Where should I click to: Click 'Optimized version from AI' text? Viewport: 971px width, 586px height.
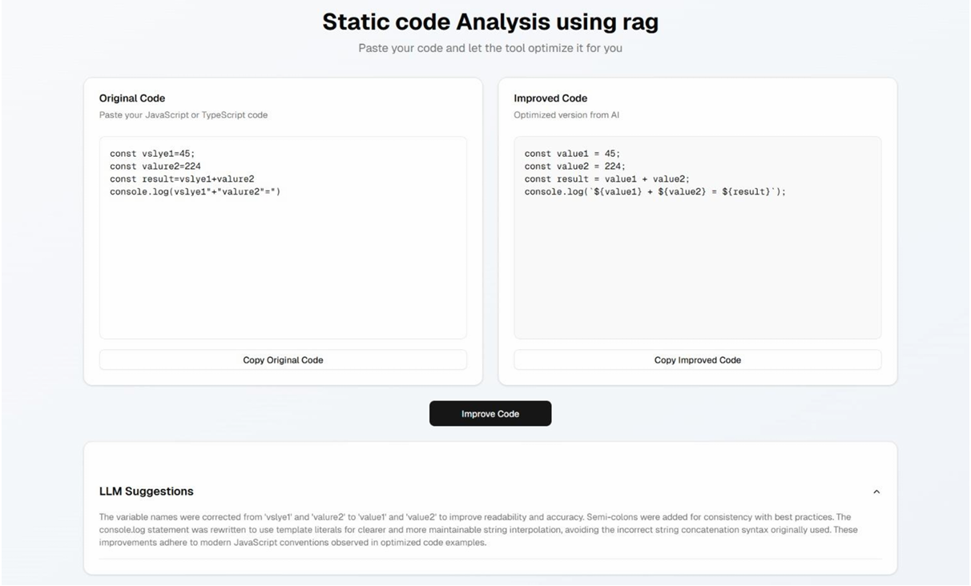566,115
